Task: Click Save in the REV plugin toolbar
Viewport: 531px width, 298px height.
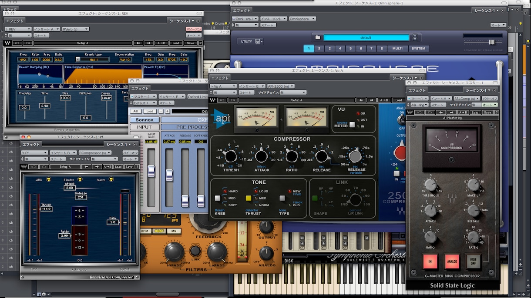Action: coord(190,43)
